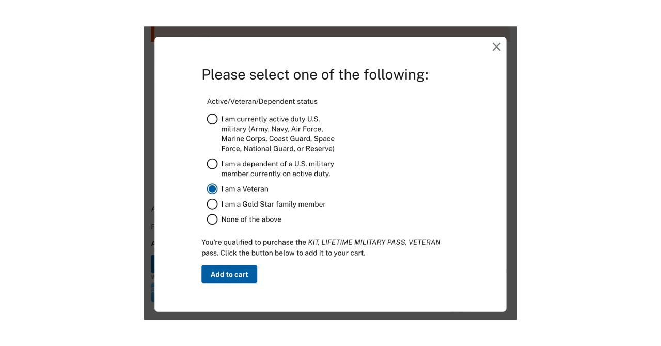Viewport: 661px width, 346px height.
Task: Click the "You're qualified to purchase the" text
Action: pyautogui.click(x=254, y=242)
